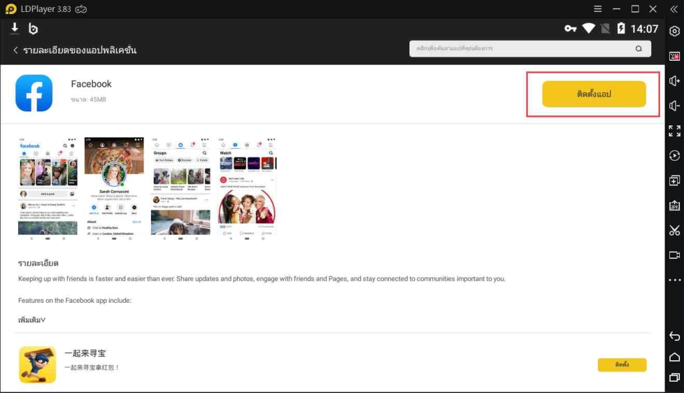Click the install APK sidebar icon
This screenshot has width=684, height=393.
(x=675, y=206)
